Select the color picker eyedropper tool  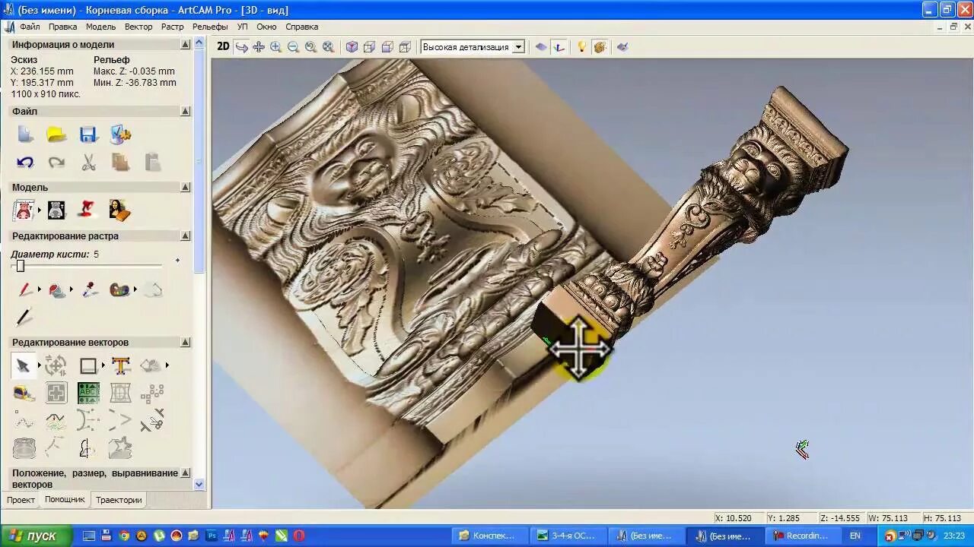click(x=90, y=289)
